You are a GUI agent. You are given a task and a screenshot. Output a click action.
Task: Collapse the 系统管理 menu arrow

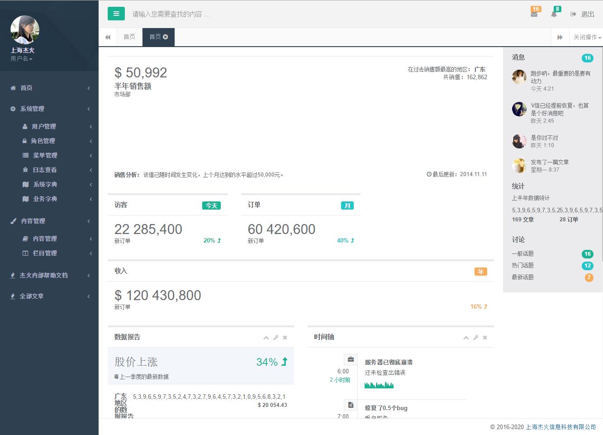pyautogui.click(x=89, y=109)
